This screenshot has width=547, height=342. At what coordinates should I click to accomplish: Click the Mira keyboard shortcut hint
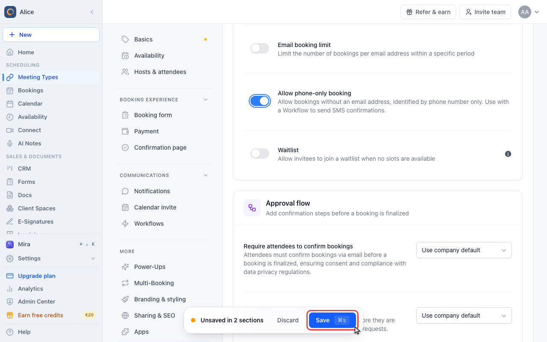pos(87,245)
